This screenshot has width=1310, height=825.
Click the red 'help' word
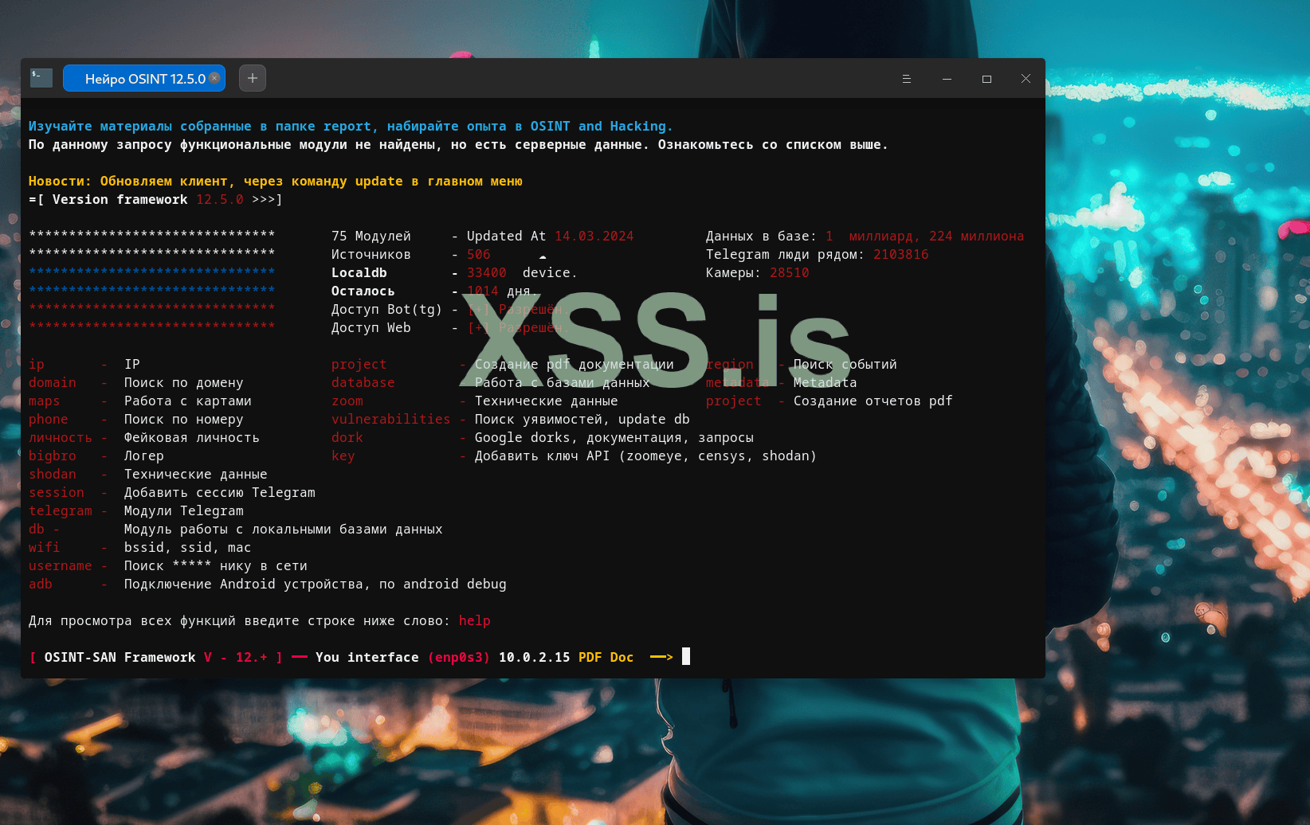click(x=475, y=620)
